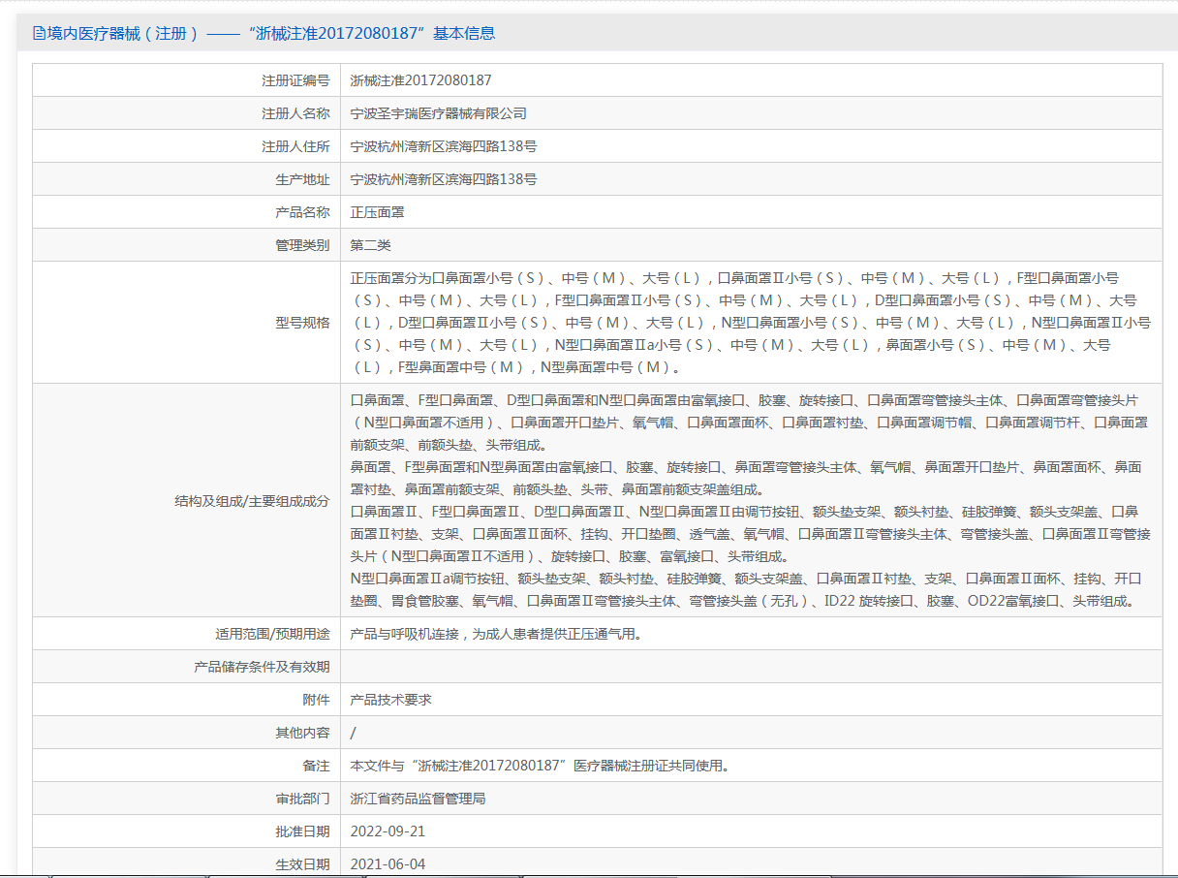Click the '适用范围/预期用途' label cell
Viewport: 1178px width, 878px height.
(x=187, y=634)
